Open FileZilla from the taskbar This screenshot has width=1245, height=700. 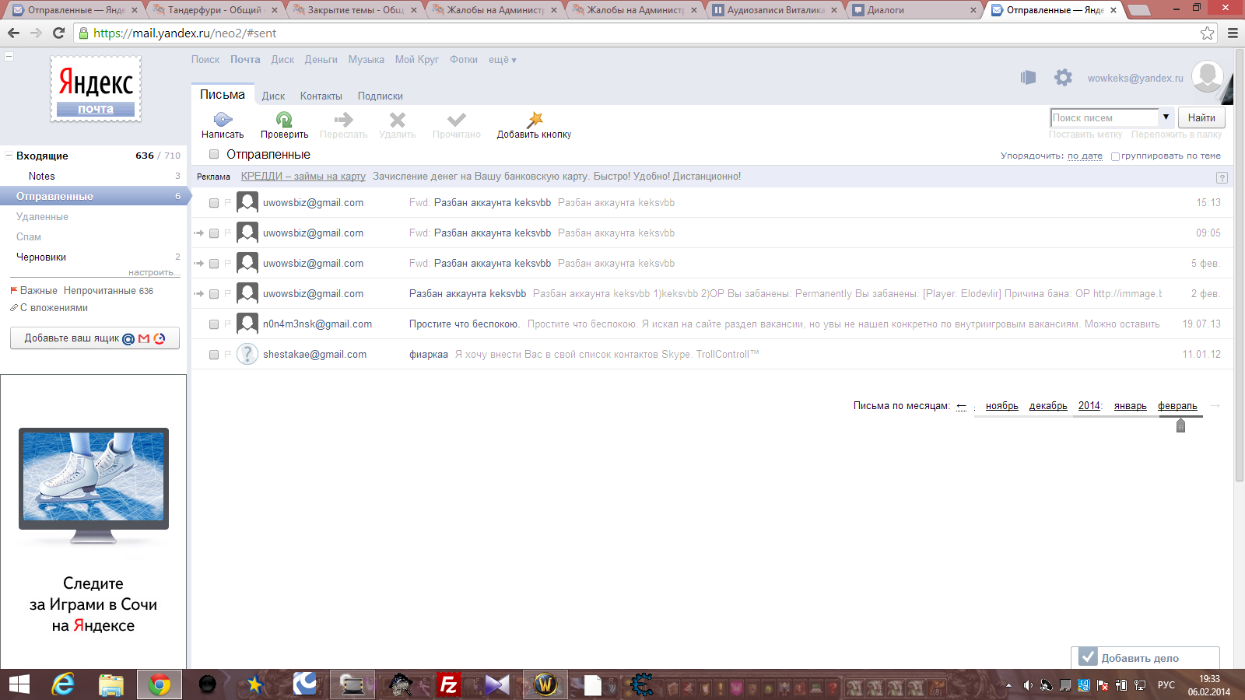click(x=448, y=684)
